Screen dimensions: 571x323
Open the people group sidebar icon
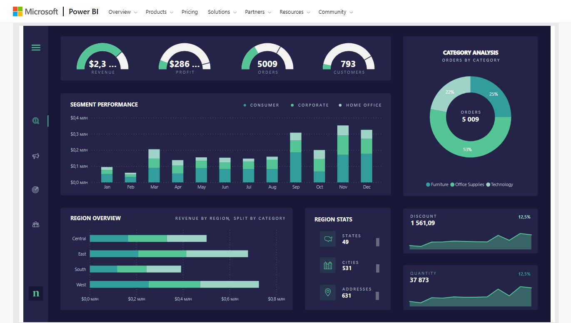[36, 225]
